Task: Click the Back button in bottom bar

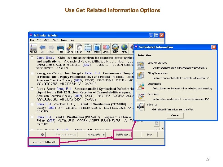Action: click(x=149, y=135)
